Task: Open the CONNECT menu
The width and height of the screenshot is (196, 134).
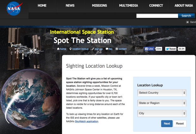Action: pyautogui.click(x=156, y=5)
